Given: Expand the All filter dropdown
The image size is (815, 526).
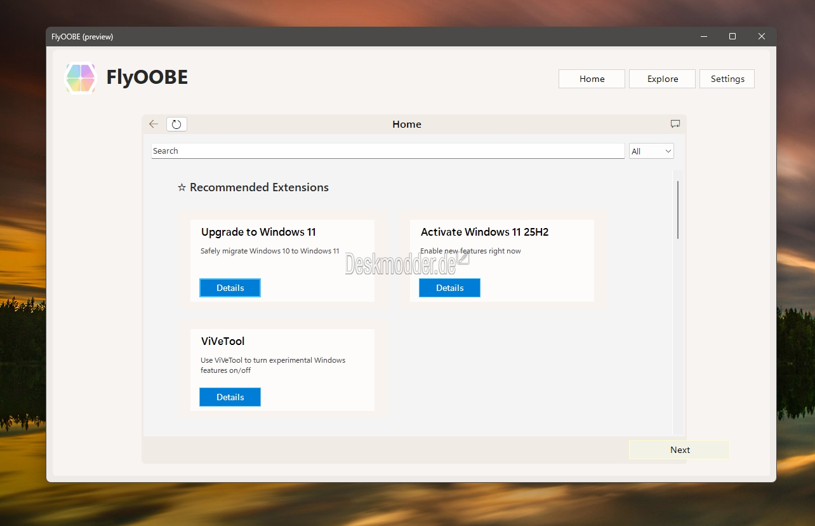Looking at the screenshot, I should [651, 151].
